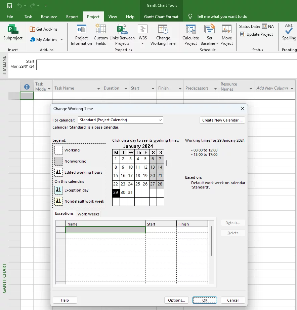Open Project Information
The image size is (297, 310).
[x=81, y=35]
